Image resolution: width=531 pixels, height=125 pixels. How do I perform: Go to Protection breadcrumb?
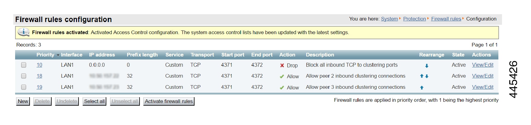[414, 19]
